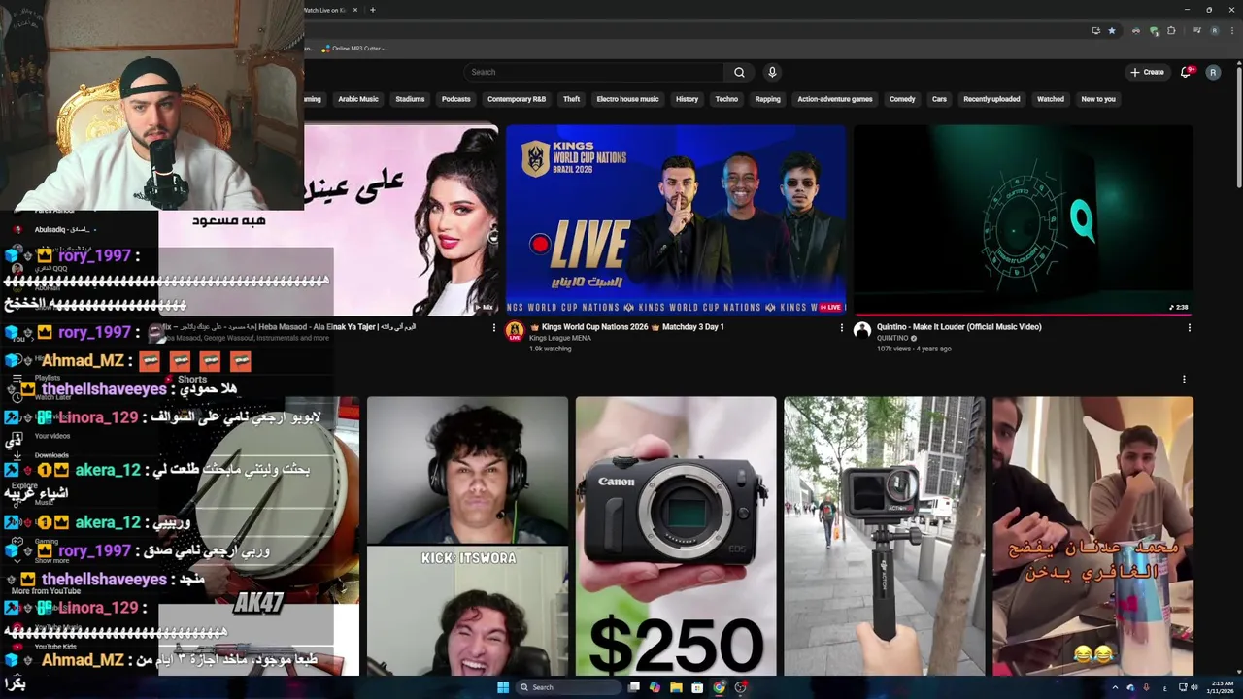Open the Canon $250 camera Short
The height and width of the screenshot is (699, 1243).
[x=676, y=536]
